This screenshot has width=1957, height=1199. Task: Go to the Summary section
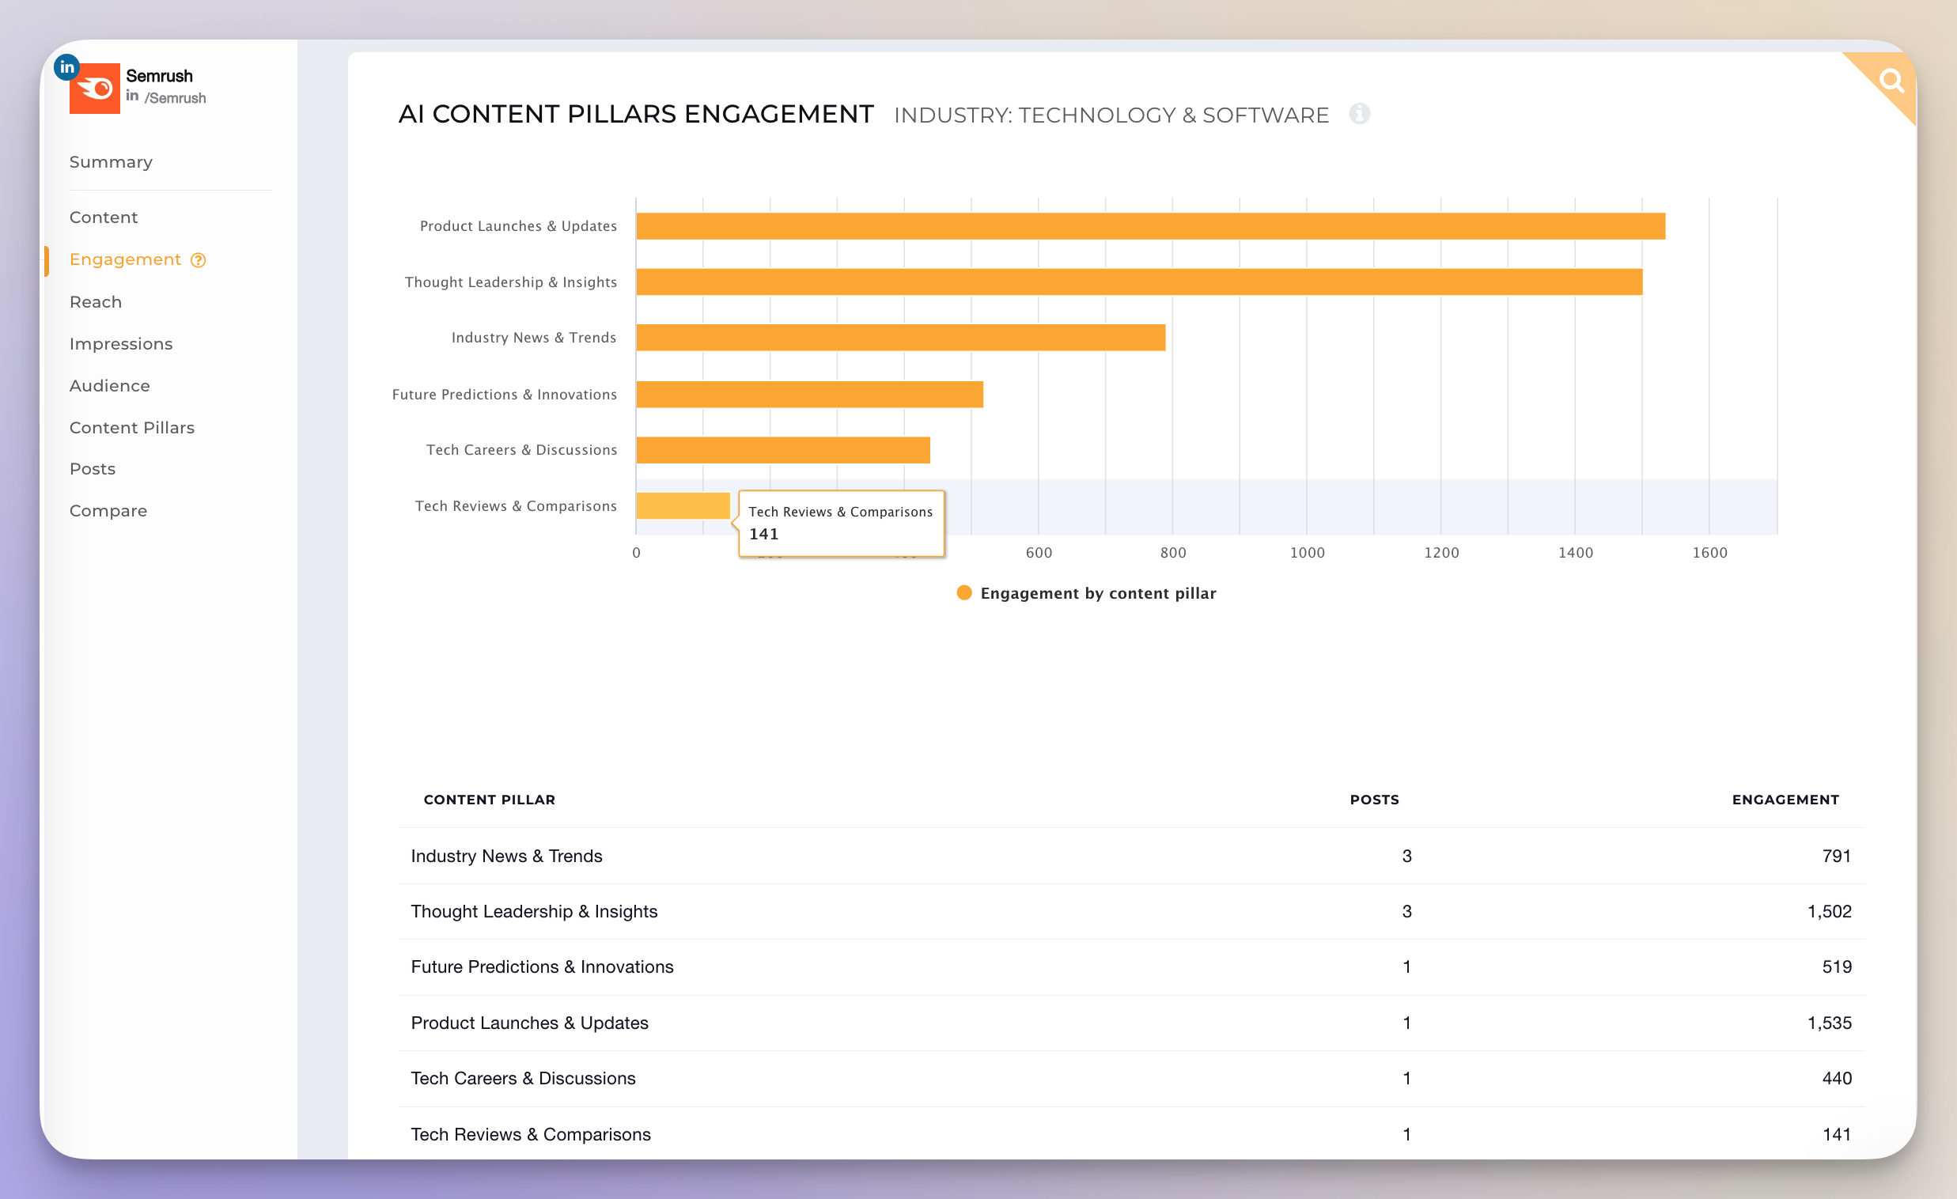click(112, 162)
